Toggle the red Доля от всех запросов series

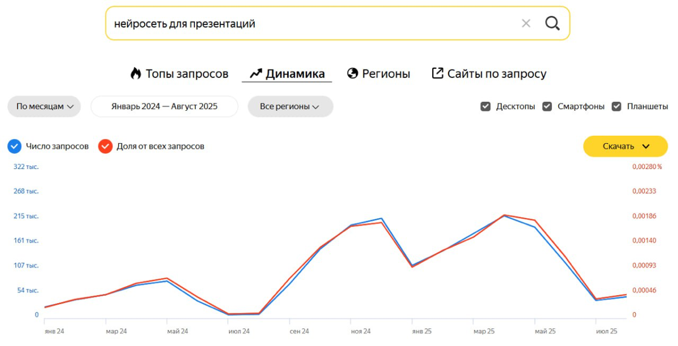pyautogui.click(x=106, y=146)
